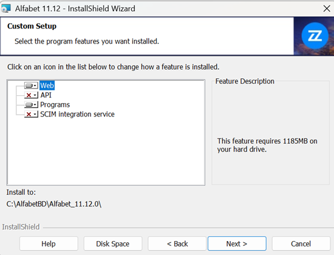The width and height of the screenshot is (334, 255).
Task: Click the 'Install to:' label
Action: (x=21, y=192)
